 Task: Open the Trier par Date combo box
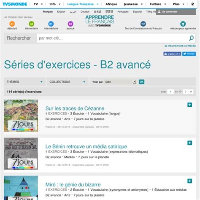pos(120,82)
